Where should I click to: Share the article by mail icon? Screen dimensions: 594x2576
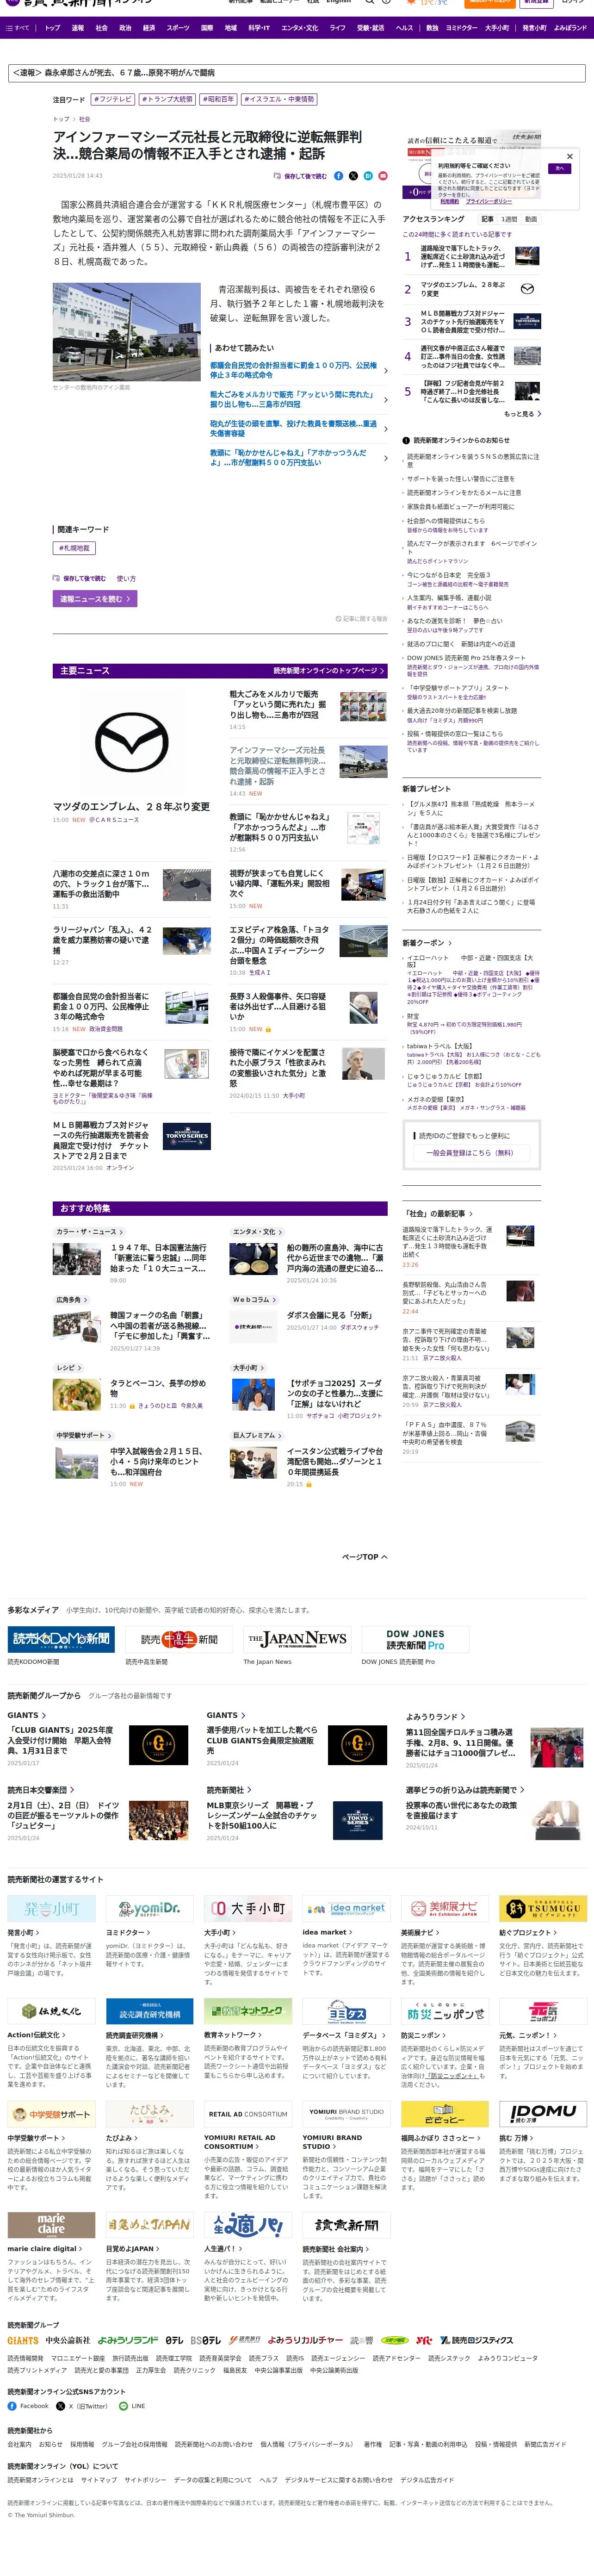(382, 175)
